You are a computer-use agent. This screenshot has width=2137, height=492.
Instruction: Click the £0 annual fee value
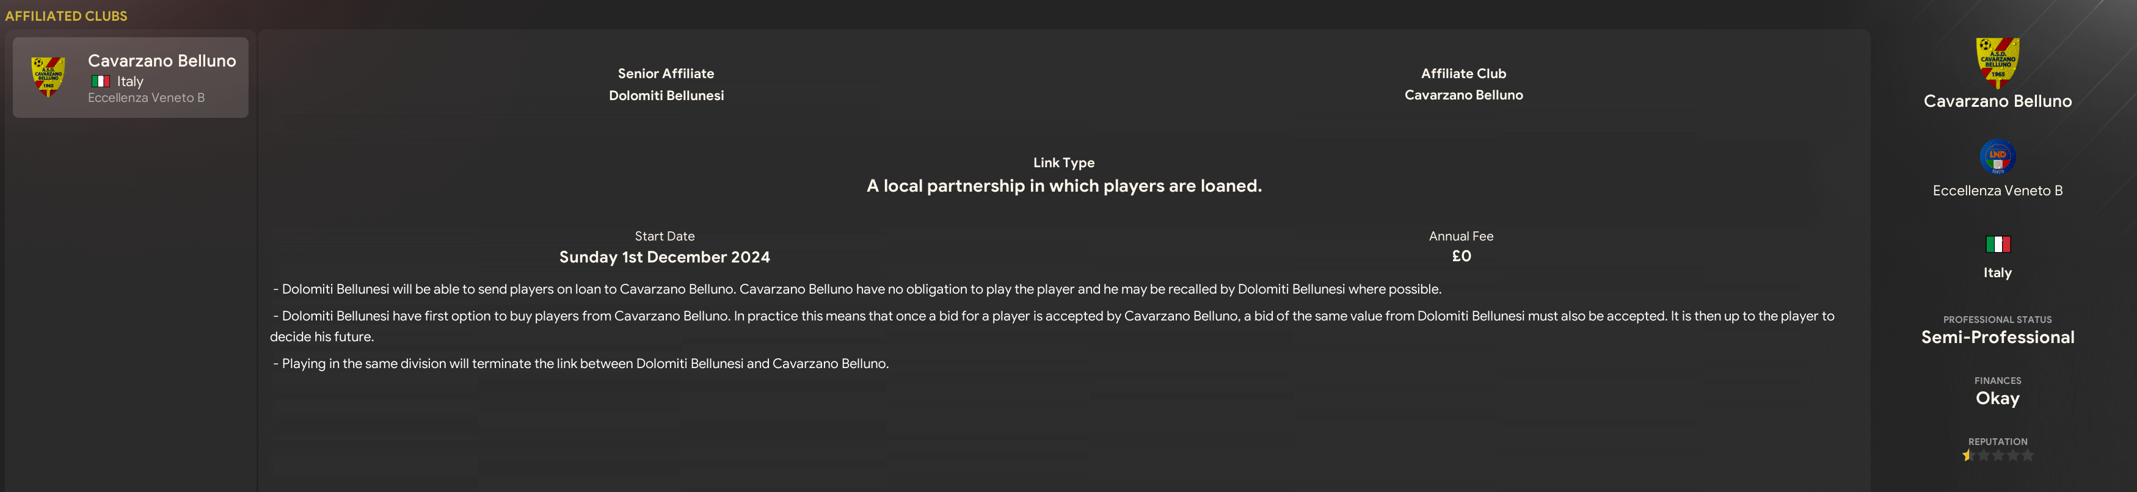click(x=1461, y=256)
